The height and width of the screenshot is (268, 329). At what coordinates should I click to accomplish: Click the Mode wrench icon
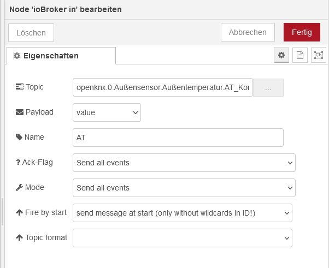[20, 187]
